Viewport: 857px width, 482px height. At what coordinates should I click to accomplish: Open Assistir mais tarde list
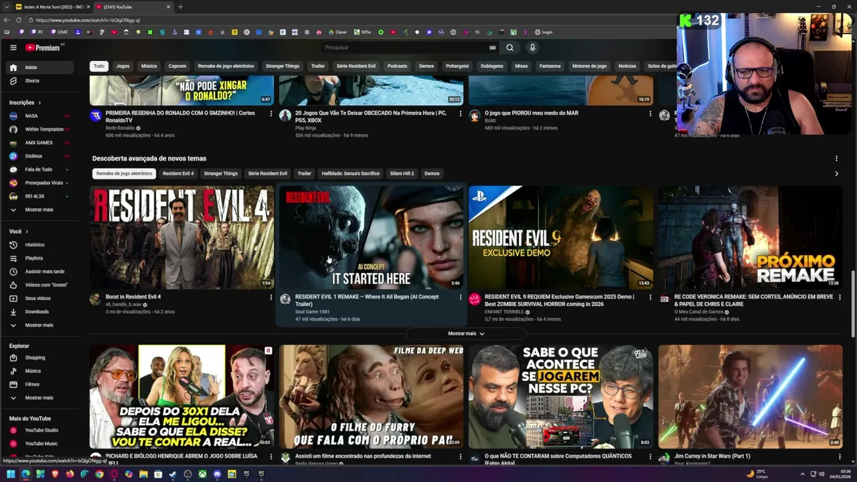(40, 271)
